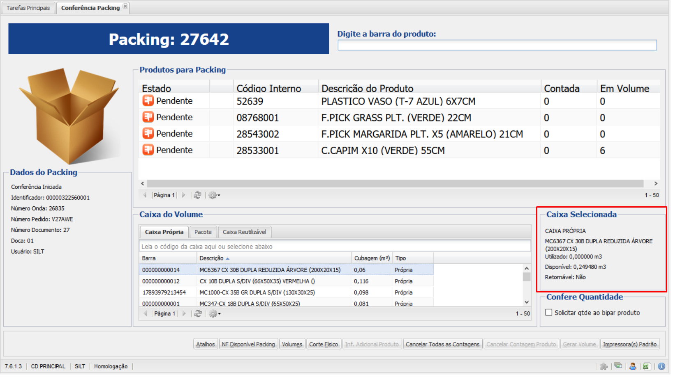This screenshot has width=673, height=379.
Task: Go to previous page in Caixa do Volume
Action: [146, 314]
